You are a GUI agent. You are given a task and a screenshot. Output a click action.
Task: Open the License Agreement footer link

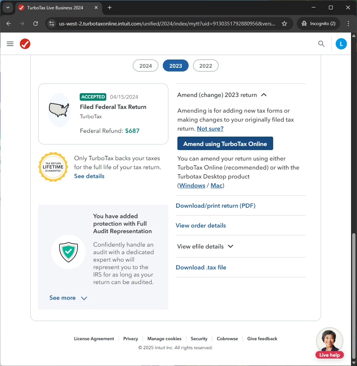click(94, 339)
